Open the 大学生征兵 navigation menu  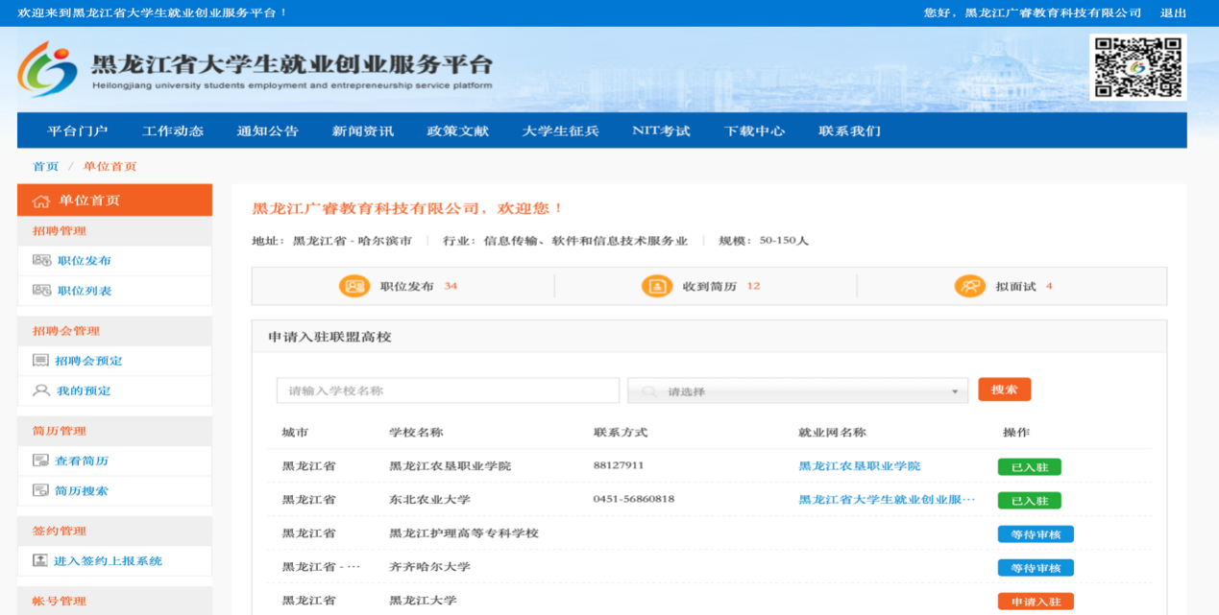(560, 130)
